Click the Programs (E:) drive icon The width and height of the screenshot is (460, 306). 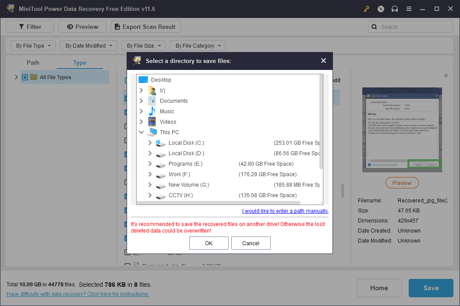160,164
